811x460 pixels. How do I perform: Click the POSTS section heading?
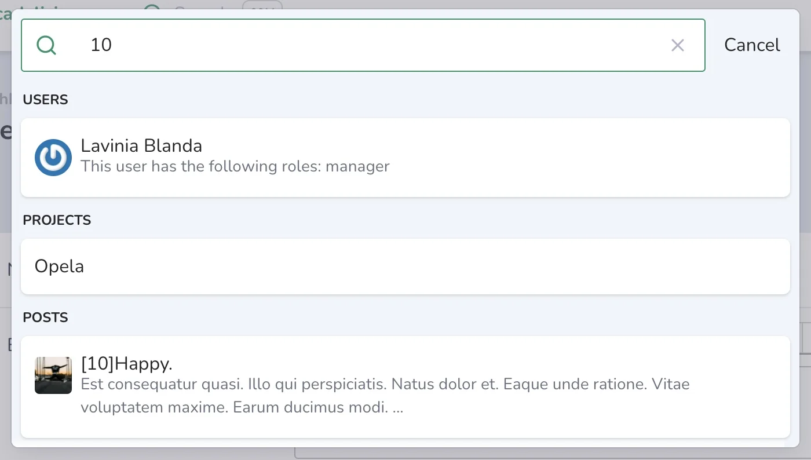(46, 317)
